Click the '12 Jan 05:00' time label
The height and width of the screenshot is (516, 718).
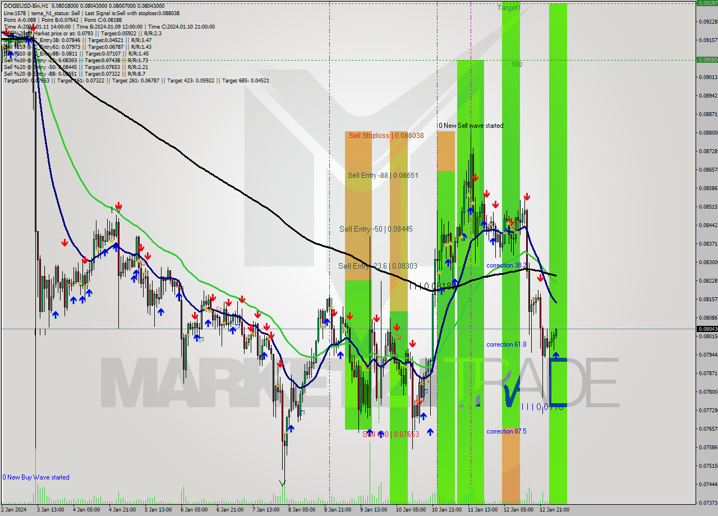(518, 510)
